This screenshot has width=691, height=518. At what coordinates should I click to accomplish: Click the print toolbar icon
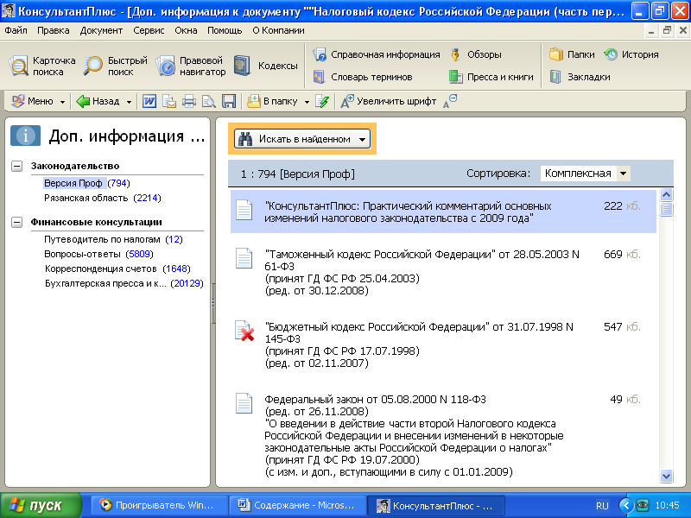tap(188, 101)
